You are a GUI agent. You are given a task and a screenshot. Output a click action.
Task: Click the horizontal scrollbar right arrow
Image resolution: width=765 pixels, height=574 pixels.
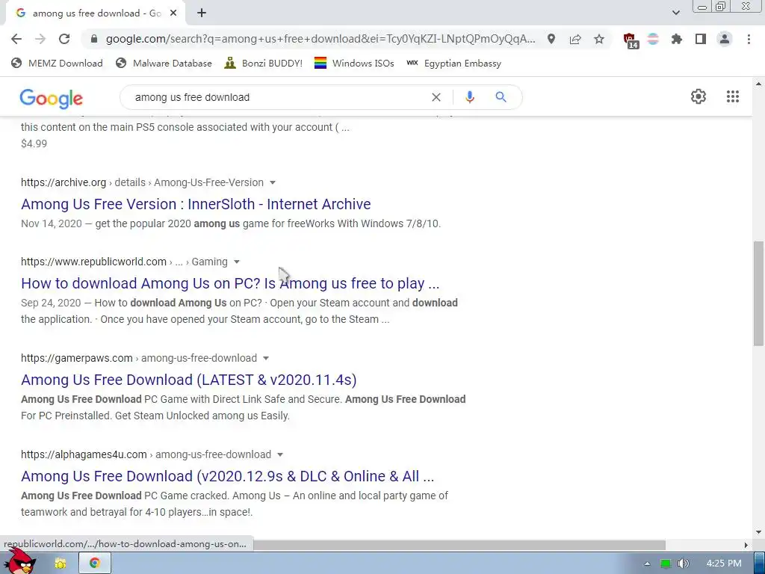(x=746, y=545)
